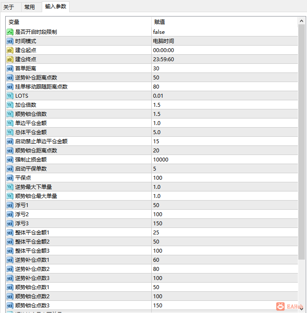Viewport: 307px width, 313px height.
Task: Click the integer icon beside 首单距离
Action: (10, 69)
